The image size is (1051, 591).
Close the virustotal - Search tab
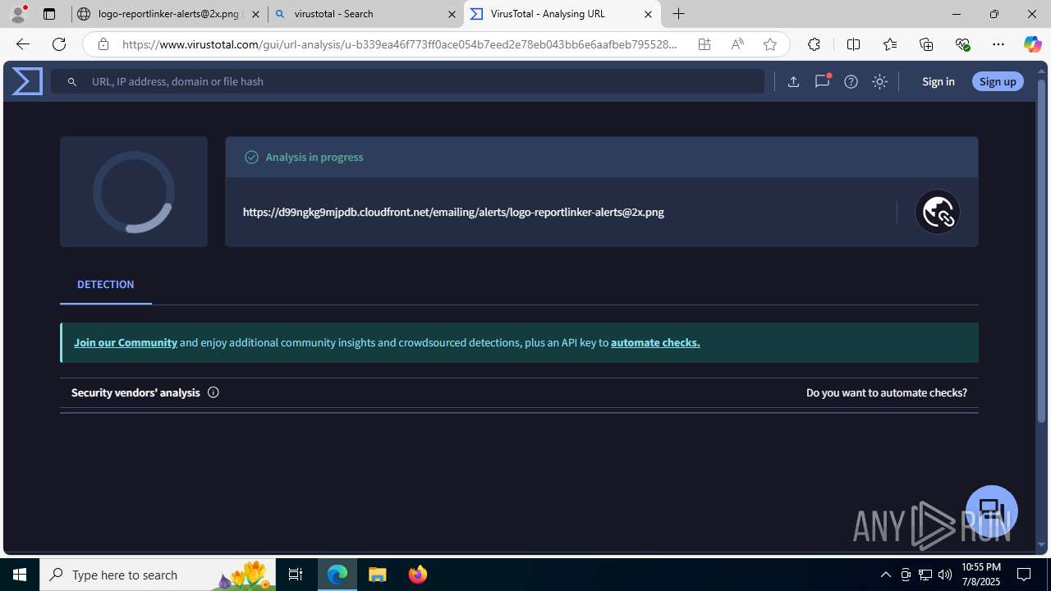pyautogui.click(x=452, y=14)
